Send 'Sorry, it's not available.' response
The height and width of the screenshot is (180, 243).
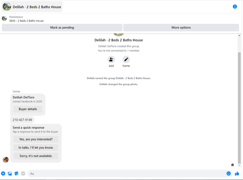[x=36, y=156]
